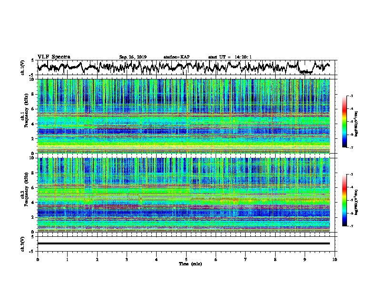
Task: Click time axis tick label "7"
Action: (x=246, y=260)
